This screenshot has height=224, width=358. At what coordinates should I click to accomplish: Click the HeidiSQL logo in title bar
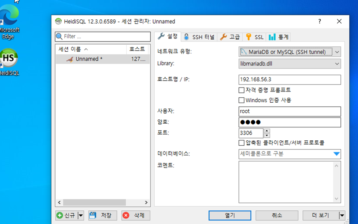(x=58, y=21)
